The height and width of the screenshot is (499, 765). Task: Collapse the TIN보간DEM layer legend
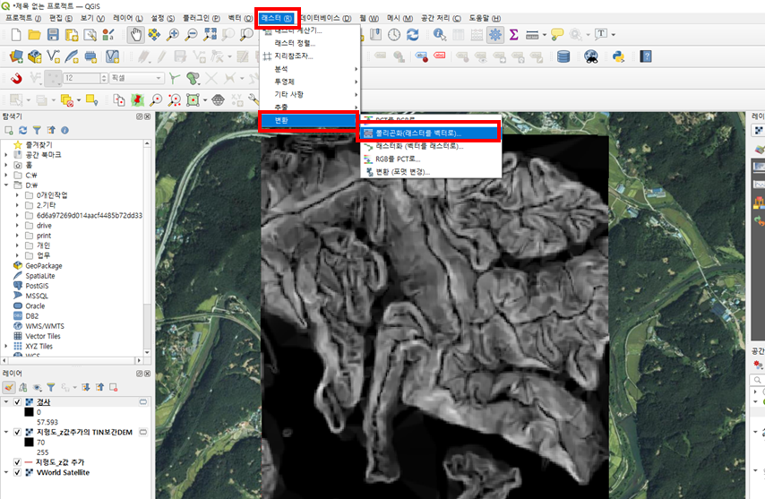point(6,432)
